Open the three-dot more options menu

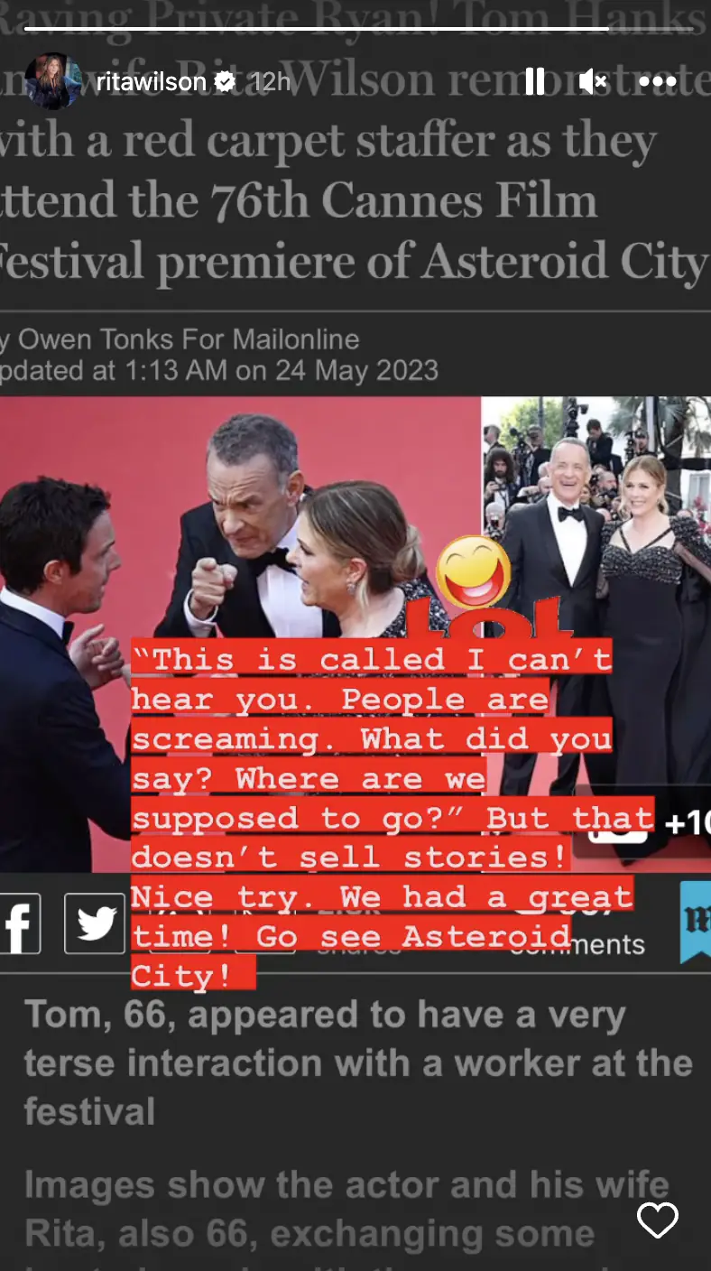click(657, 81)
